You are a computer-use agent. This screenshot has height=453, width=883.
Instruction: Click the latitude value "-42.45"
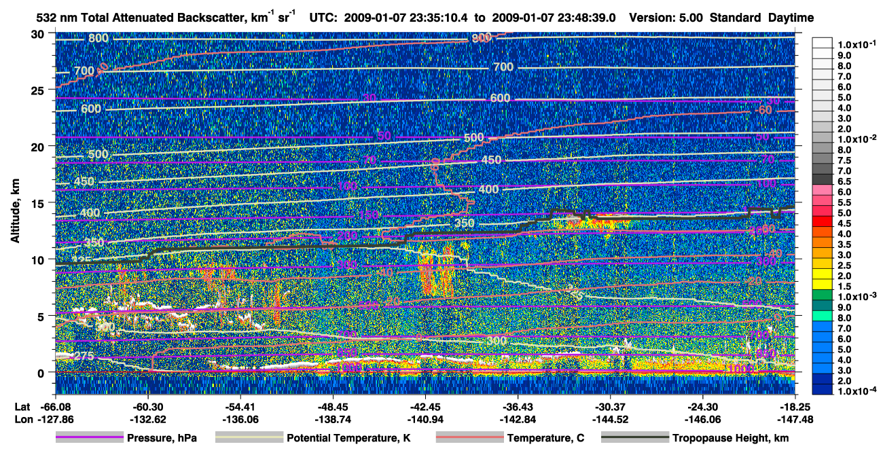click(x=425, y=407)
